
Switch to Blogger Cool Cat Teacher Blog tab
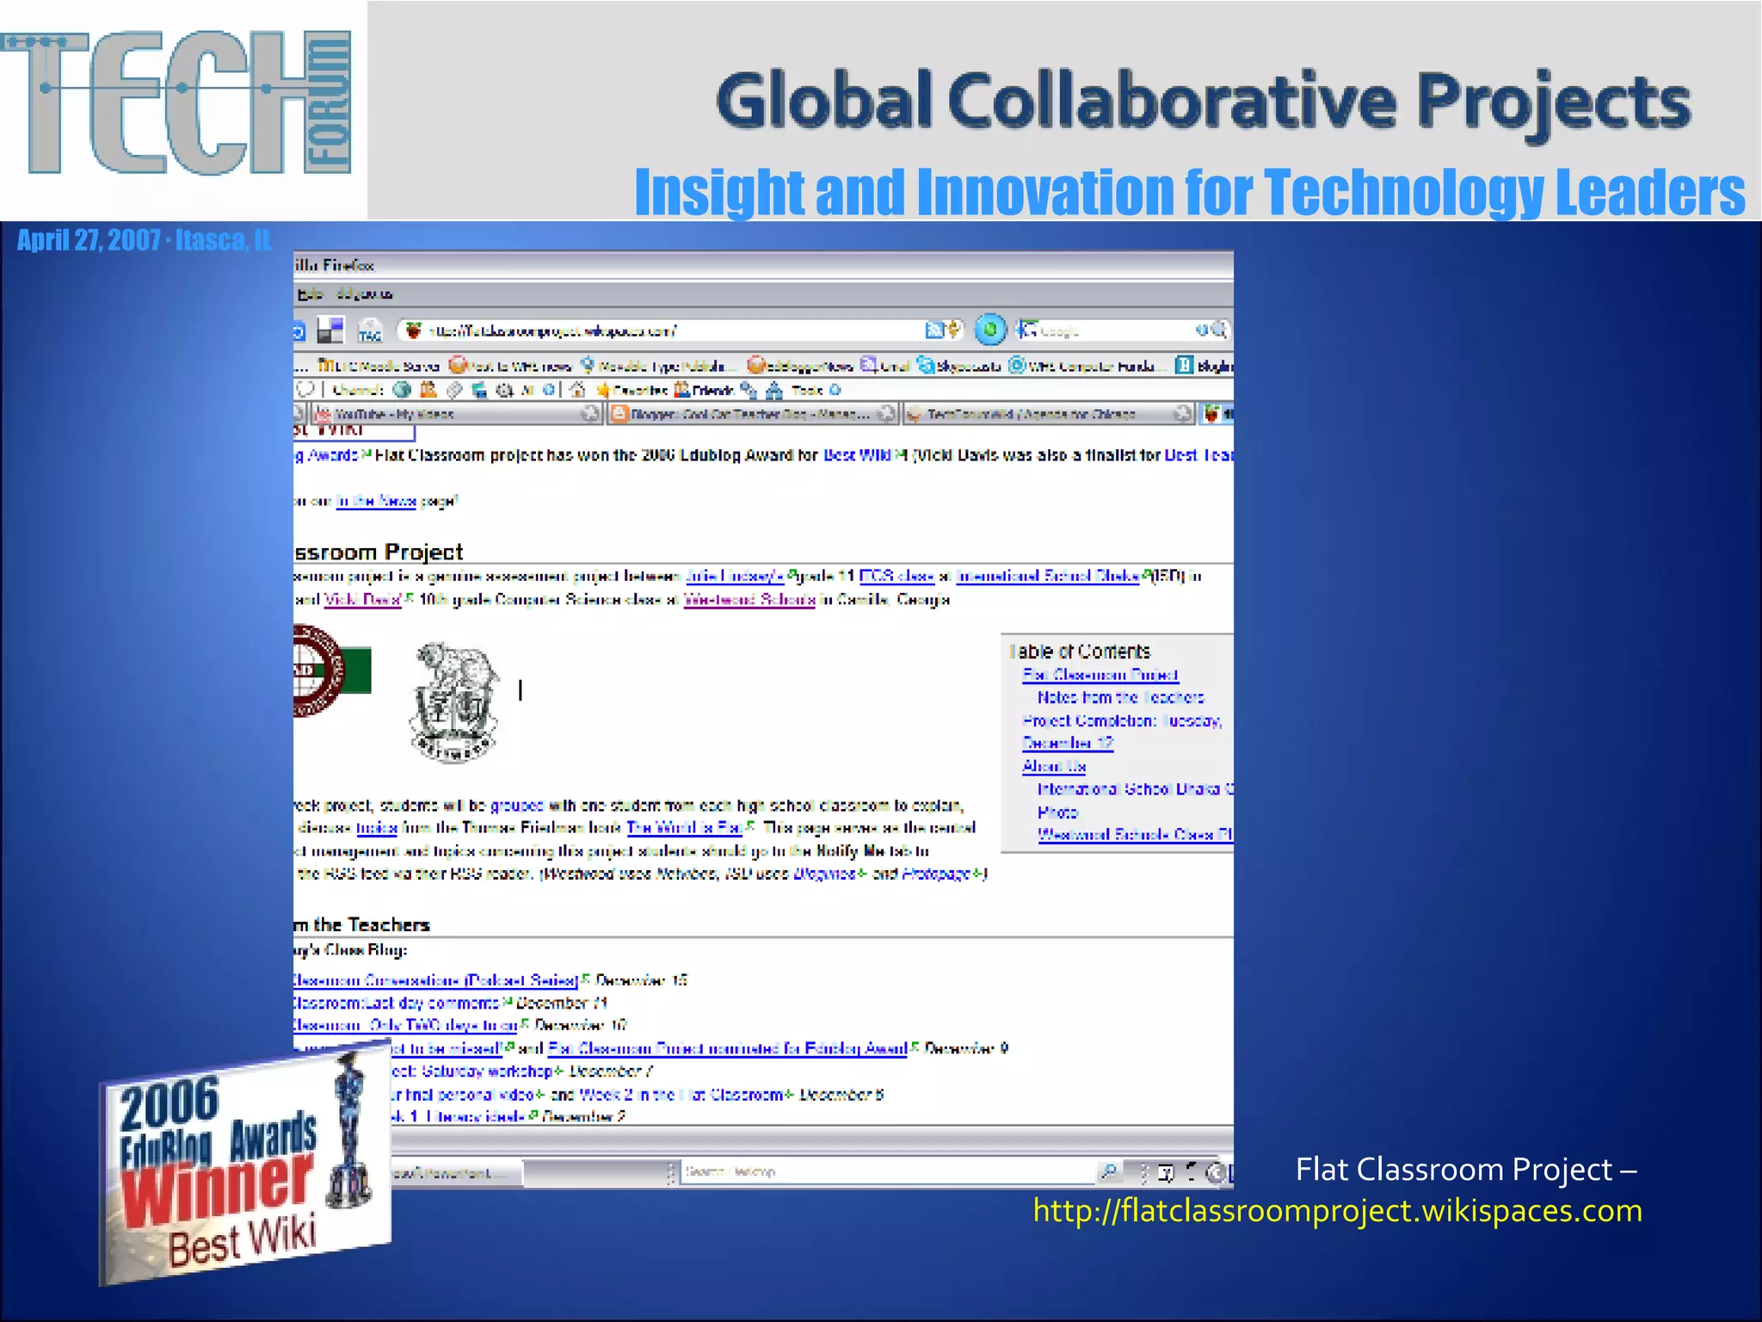pyautogui.click(x=753, y=414)
